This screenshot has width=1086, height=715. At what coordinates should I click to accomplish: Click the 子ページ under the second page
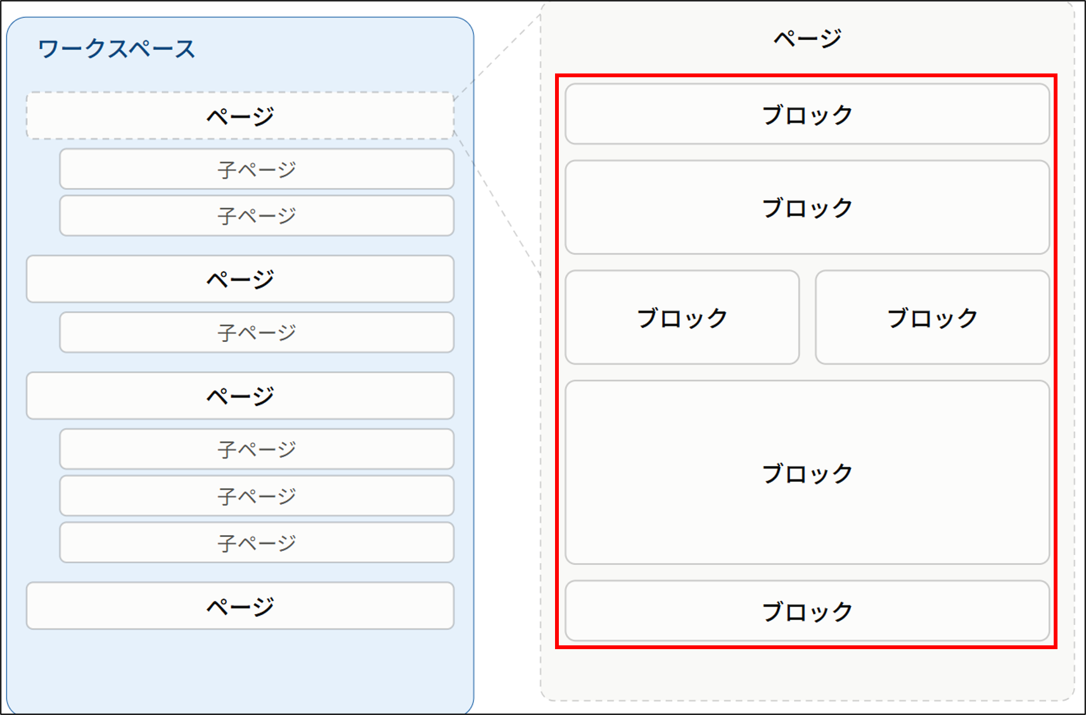tap(257, 332)
